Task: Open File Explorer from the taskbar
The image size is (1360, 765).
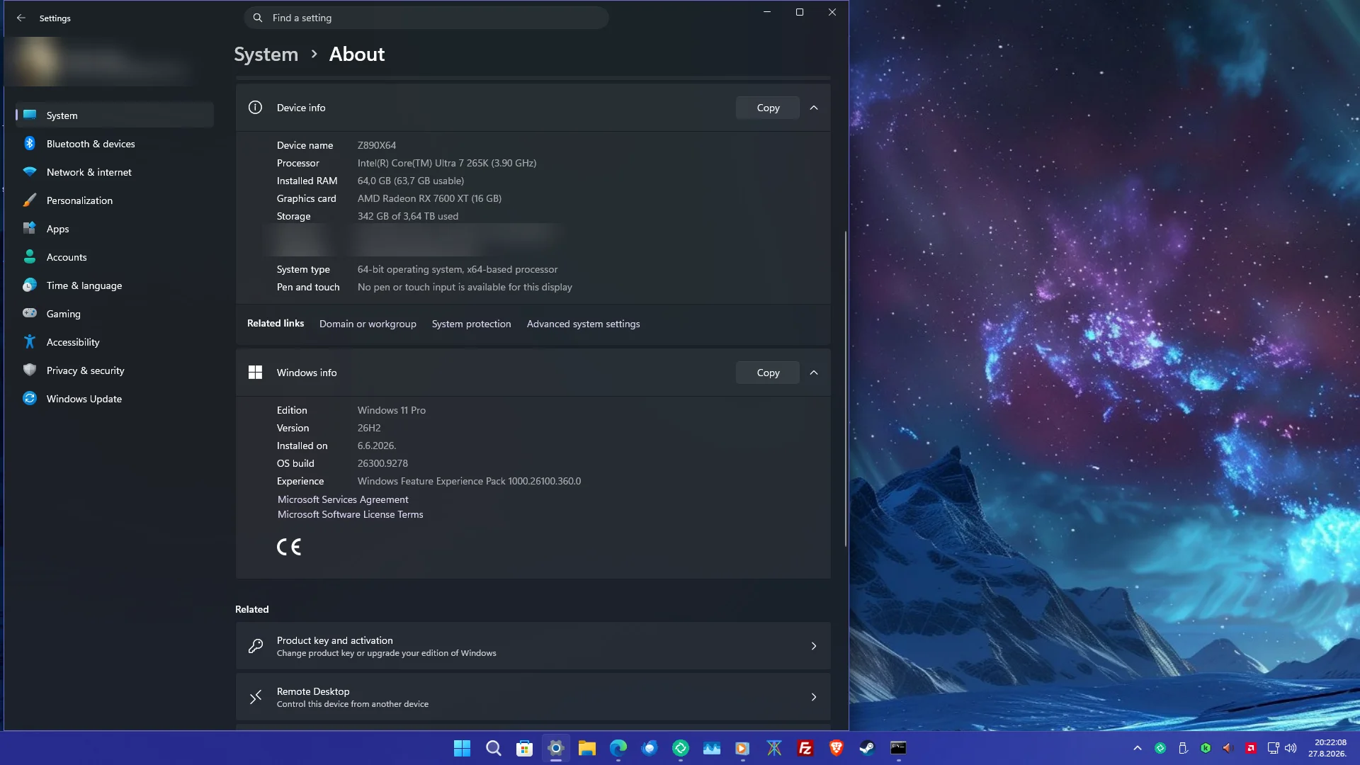Action: click(587, 748)
